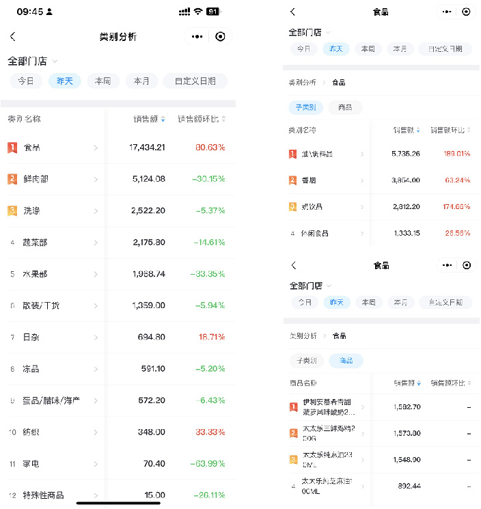Expand the 奶饮品 subcategory chevron

click(x=362, y=207)
